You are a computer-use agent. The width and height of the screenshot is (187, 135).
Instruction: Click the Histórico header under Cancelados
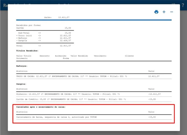tap(22, 112)
